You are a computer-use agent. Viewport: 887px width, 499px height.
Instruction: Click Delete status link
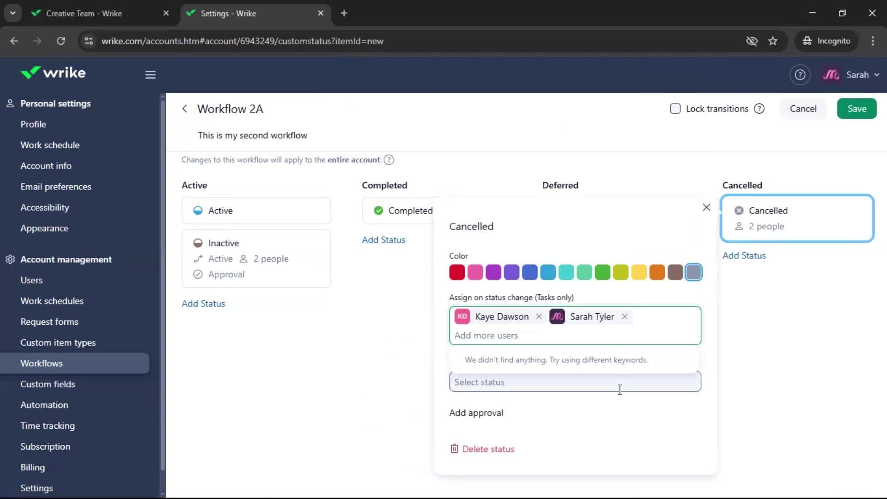tap(488, 449)
